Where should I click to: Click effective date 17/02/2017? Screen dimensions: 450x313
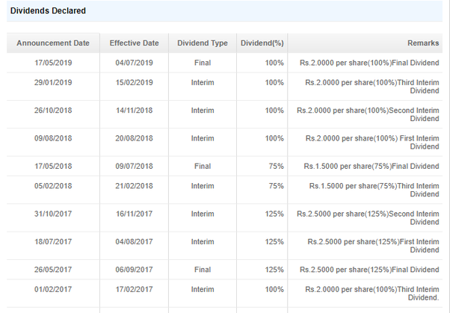134,289
